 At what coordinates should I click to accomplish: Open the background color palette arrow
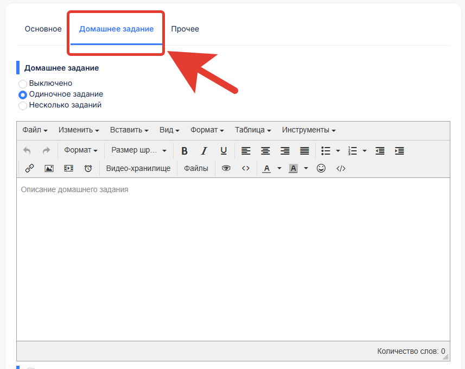coord(305,168)
